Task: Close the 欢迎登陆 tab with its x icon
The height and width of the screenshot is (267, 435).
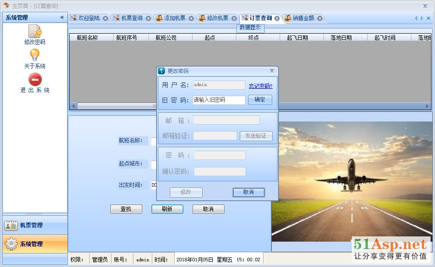Action: click(105, 18)
